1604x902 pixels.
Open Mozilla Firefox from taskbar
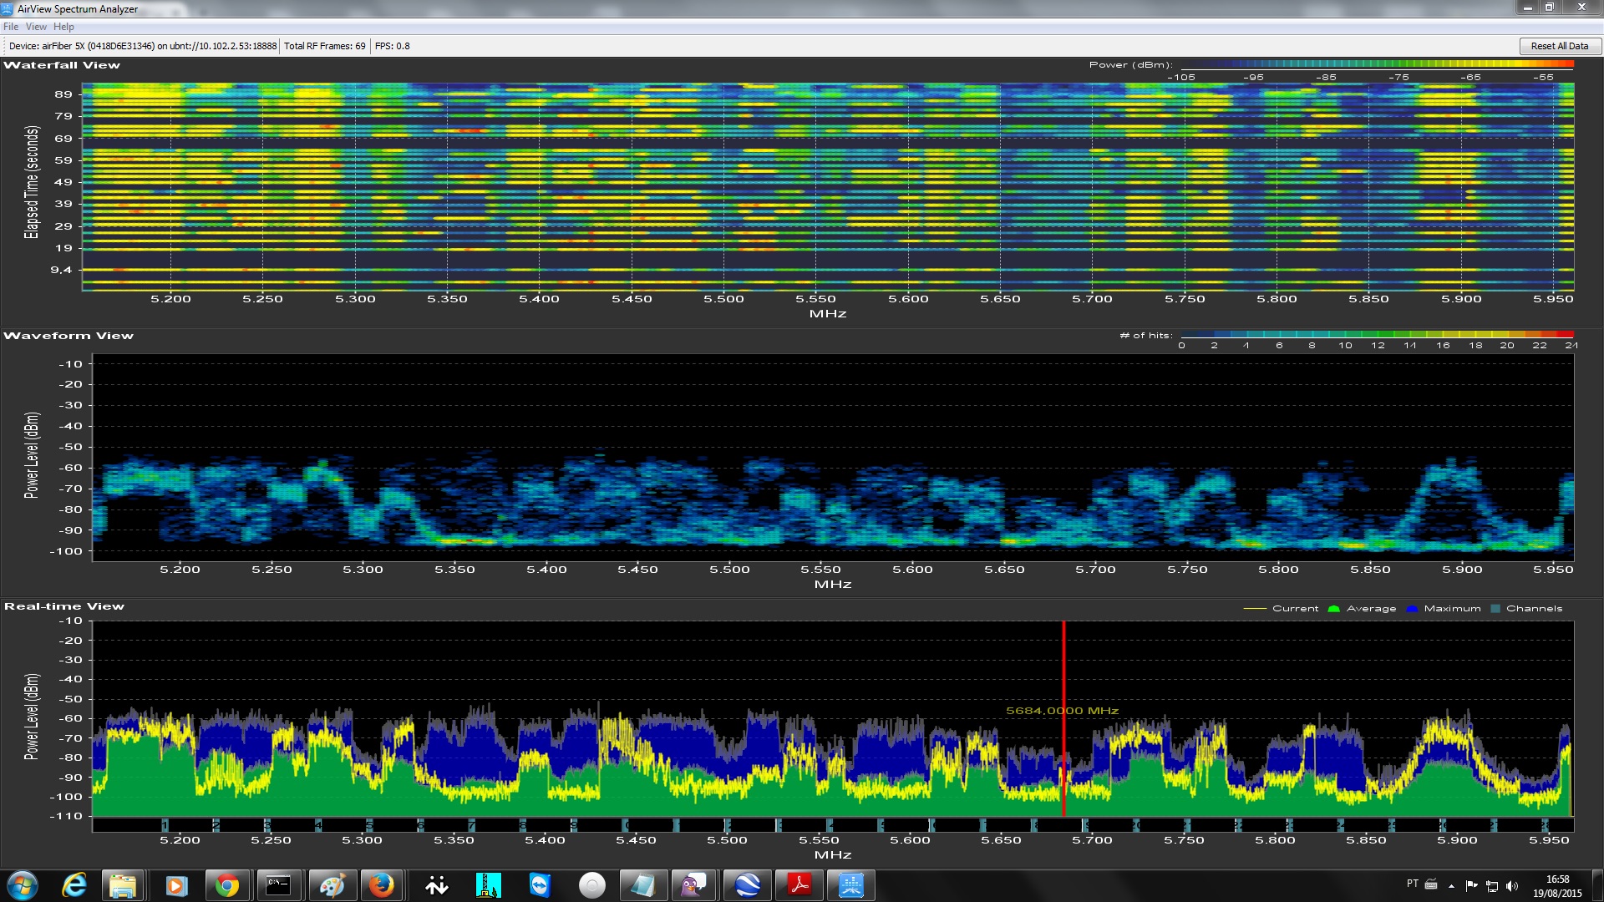point(382,885)
